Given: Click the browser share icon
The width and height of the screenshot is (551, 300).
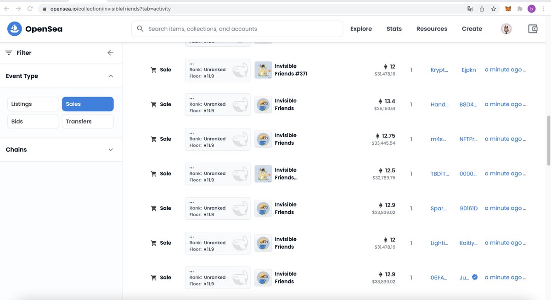Looking at the screenshot, I should [x=482, y=9].
